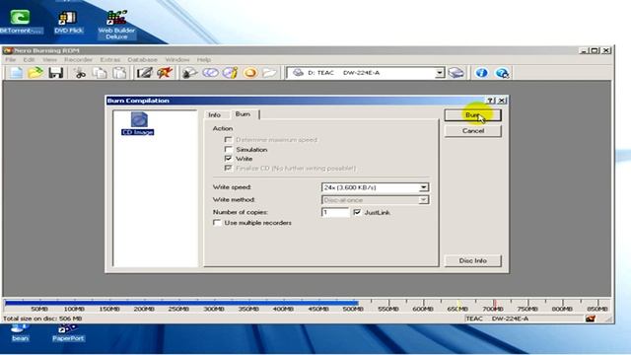Click the help globe toolbar icon
631x355 pixels.
pyautogui.click(x=502, y=73)
